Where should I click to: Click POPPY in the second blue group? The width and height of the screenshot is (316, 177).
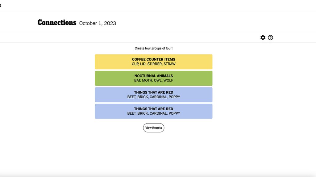coord(174,113)
